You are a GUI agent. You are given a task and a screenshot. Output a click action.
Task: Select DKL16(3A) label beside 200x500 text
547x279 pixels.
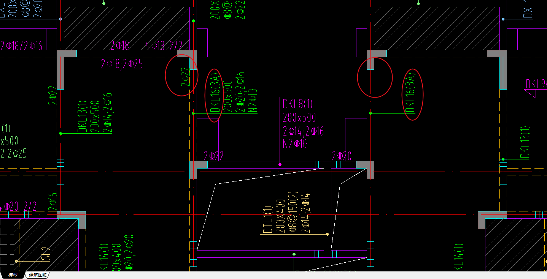coord(216,93)
